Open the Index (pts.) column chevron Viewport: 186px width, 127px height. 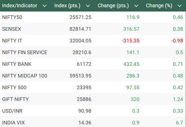88,6
